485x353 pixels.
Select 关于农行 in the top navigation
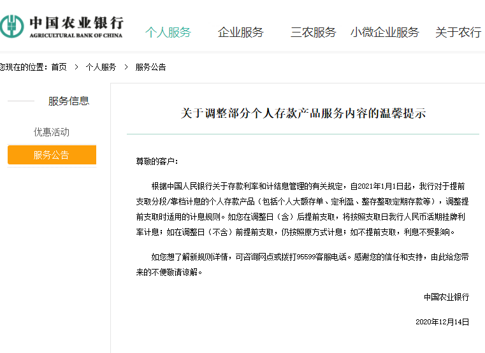point(458,32)
